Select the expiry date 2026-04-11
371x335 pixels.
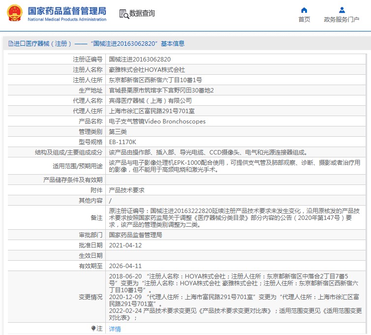pyautogui.click(x=125, y=266)
